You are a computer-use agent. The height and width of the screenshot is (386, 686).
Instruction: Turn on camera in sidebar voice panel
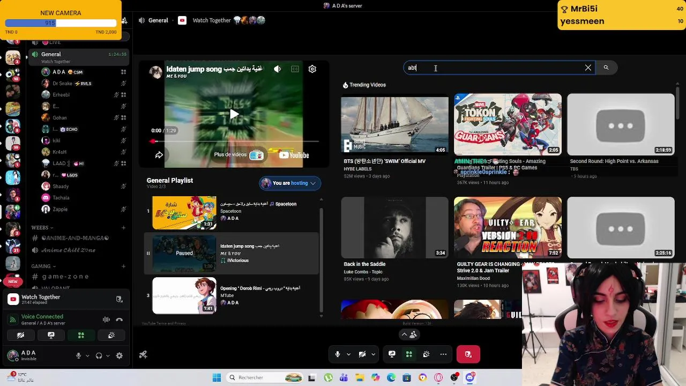click(20, 336)
